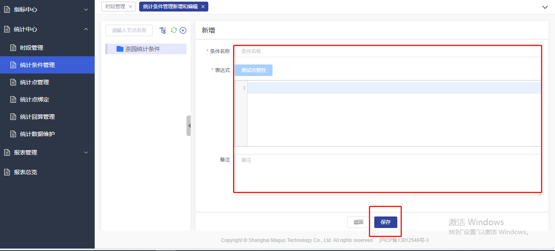Click into the 备注 text area
555x251 pixels.
[387, 173]
